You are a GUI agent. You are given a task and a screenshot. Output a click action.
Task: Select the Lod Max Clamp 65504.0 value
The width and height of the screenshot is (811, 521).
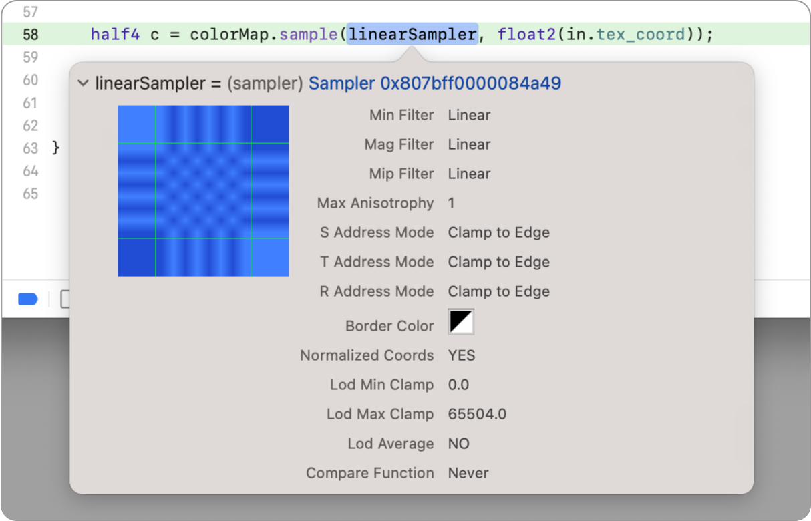477,414
